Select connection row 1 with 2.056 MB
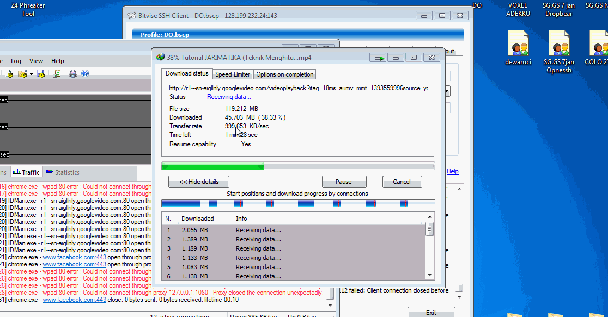608x317 pixels. (294, 230)
